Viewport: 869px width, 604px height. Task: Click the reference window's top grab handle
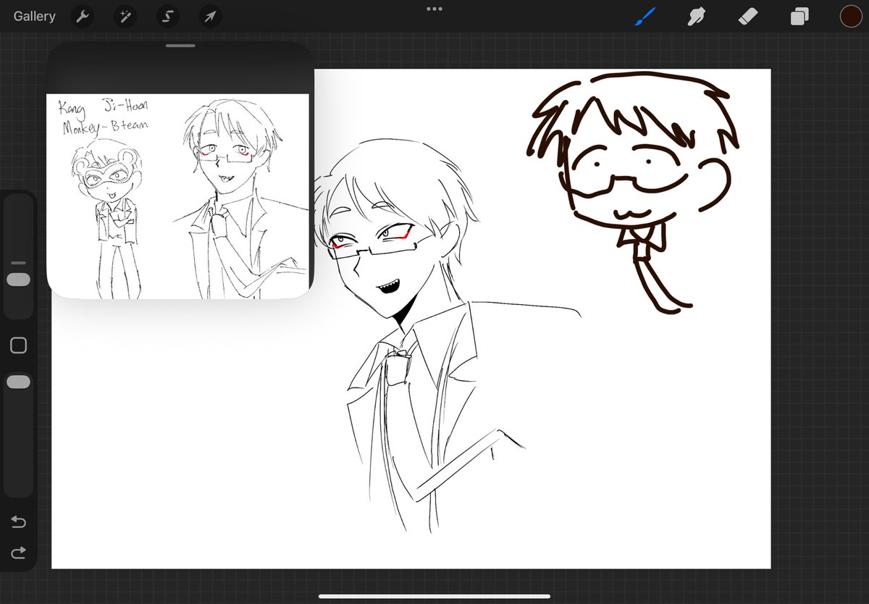pyautogui.click(x=180, y=46)
